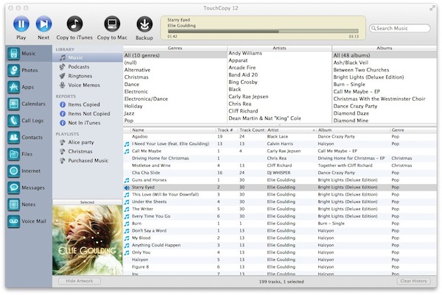Click the Hide Artwork button

(x=79, y=281)
